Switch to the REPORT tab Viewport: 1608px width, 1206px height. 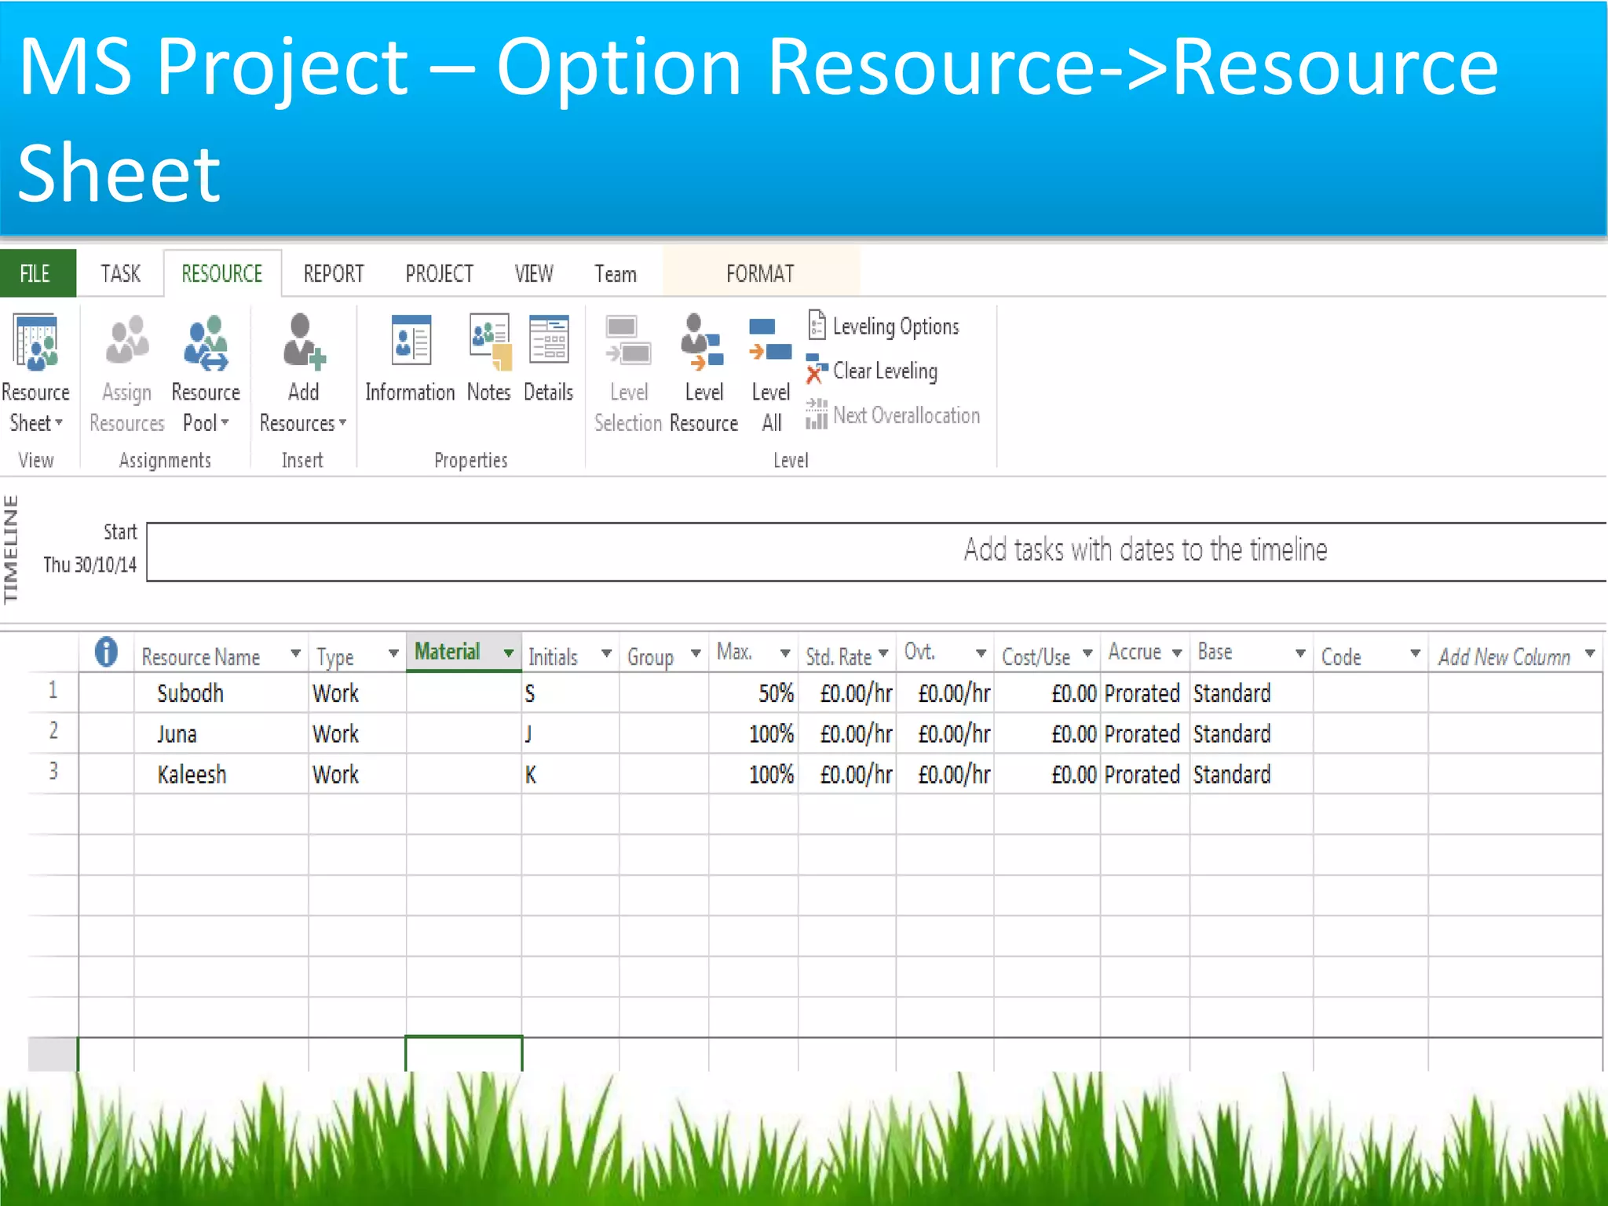(334, 273)
